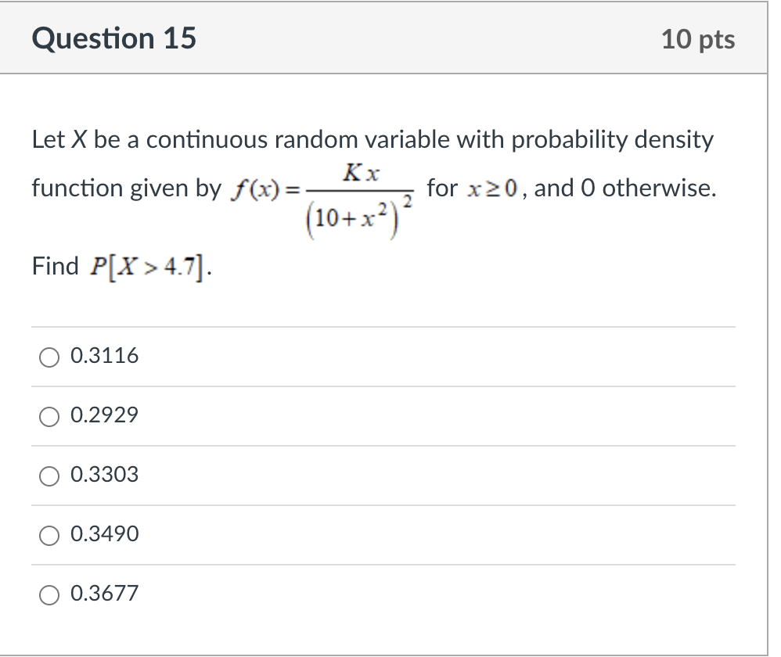This screenshot has width=781, height=657.
Task: Click the answer label text 0.3677
Action: point(104,594)
